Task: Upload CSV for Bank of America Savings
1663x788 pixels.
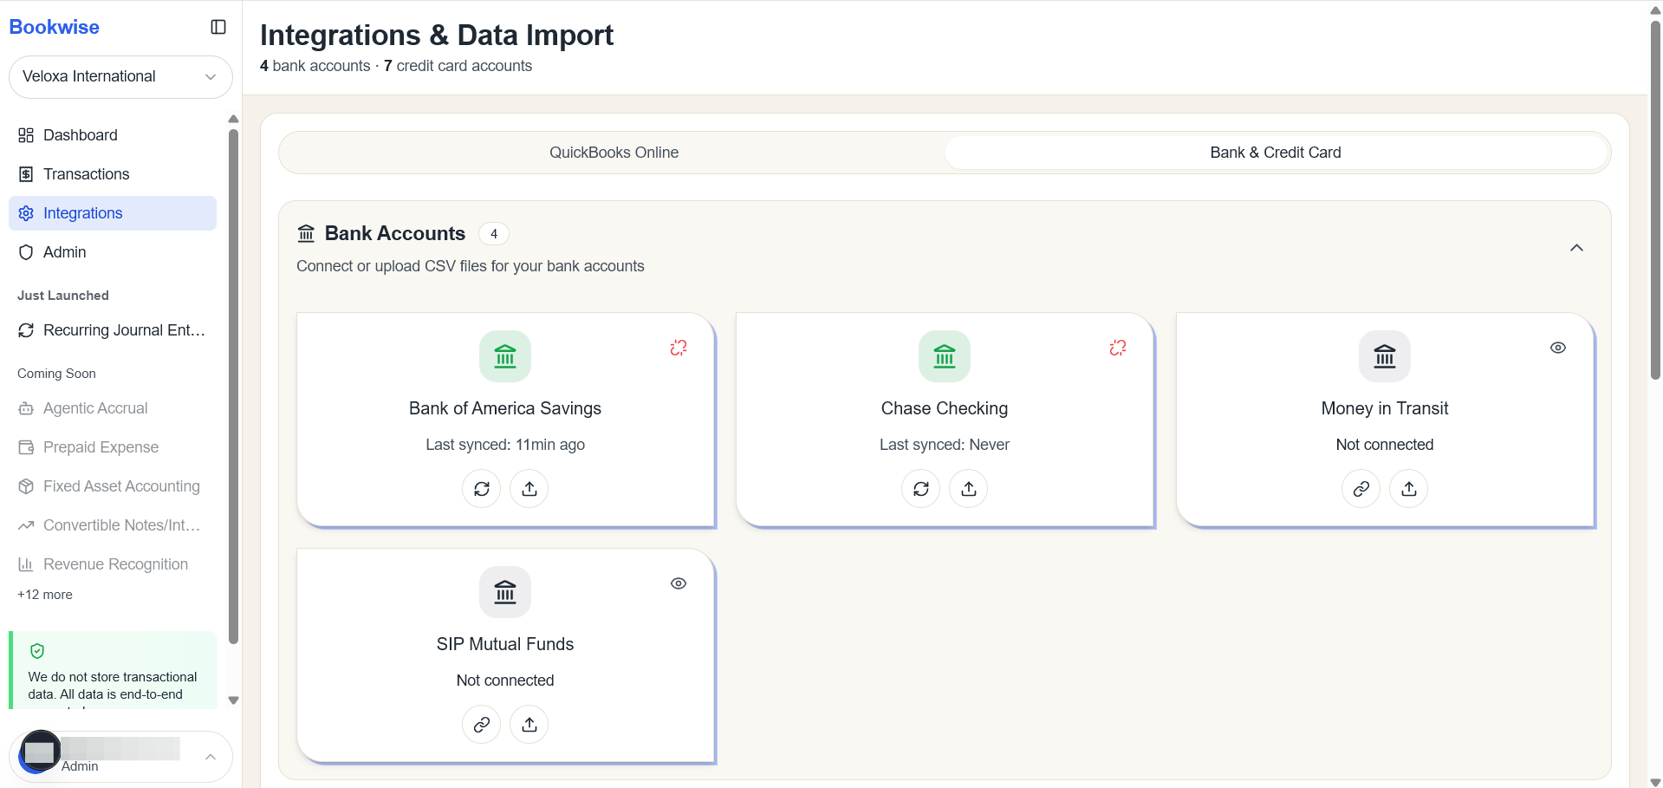Action: click(x=529, y=489)
